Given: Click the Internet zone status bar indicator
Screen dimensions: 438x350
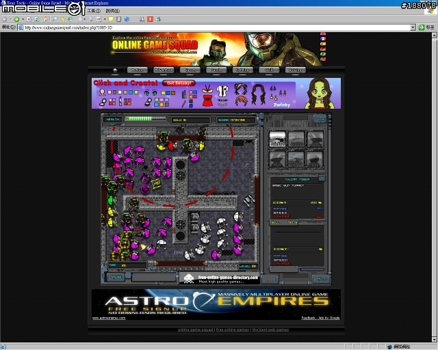Looking at the screenshot, I should [x=398, y=347].
